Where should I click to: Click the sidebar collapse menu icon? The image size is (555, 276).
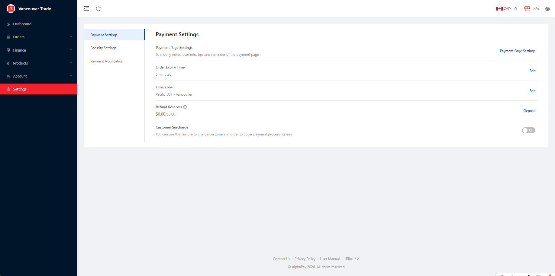tap(86, 9)
